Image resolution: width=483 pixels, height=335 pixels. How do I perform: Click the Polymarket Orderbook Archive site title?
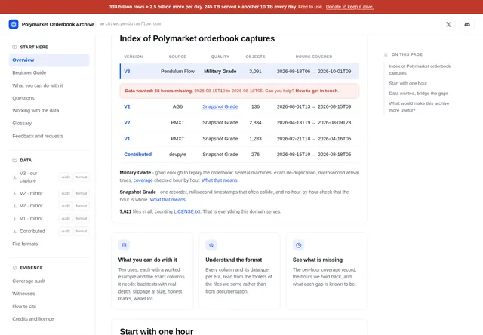pyautogui.click(x=58, y=24)
